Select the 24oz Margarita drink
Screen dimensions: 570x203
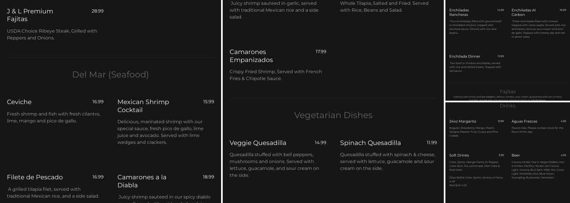point(463,121)
